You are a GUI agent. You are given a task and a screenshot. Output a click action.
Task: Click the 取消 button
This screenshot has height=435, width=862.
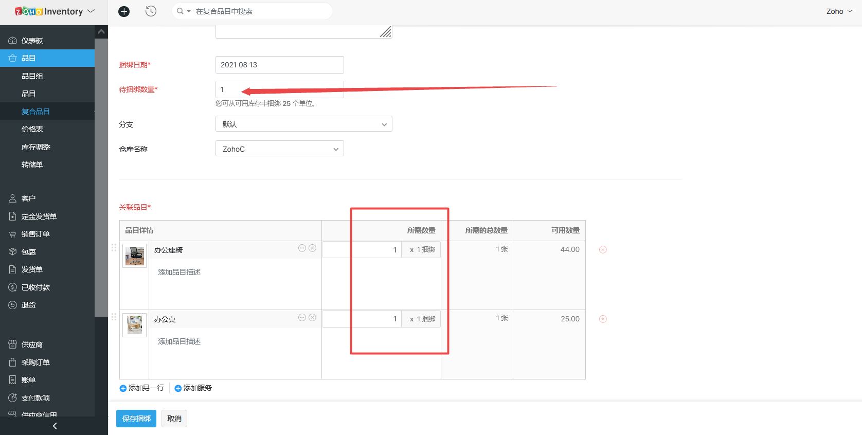(174, 419)
